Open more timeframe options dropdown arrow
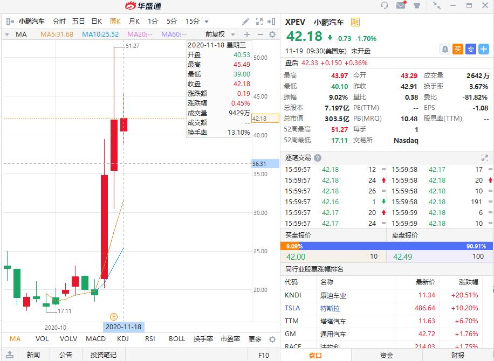The width and height of the screenshot is (494, 361). tap(207, 22)
